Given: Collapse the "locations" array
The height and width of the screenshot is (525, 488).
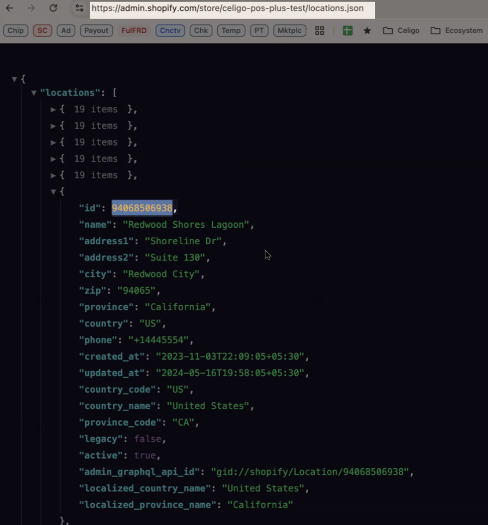Looking at the screenshot, I should [34, 93].
